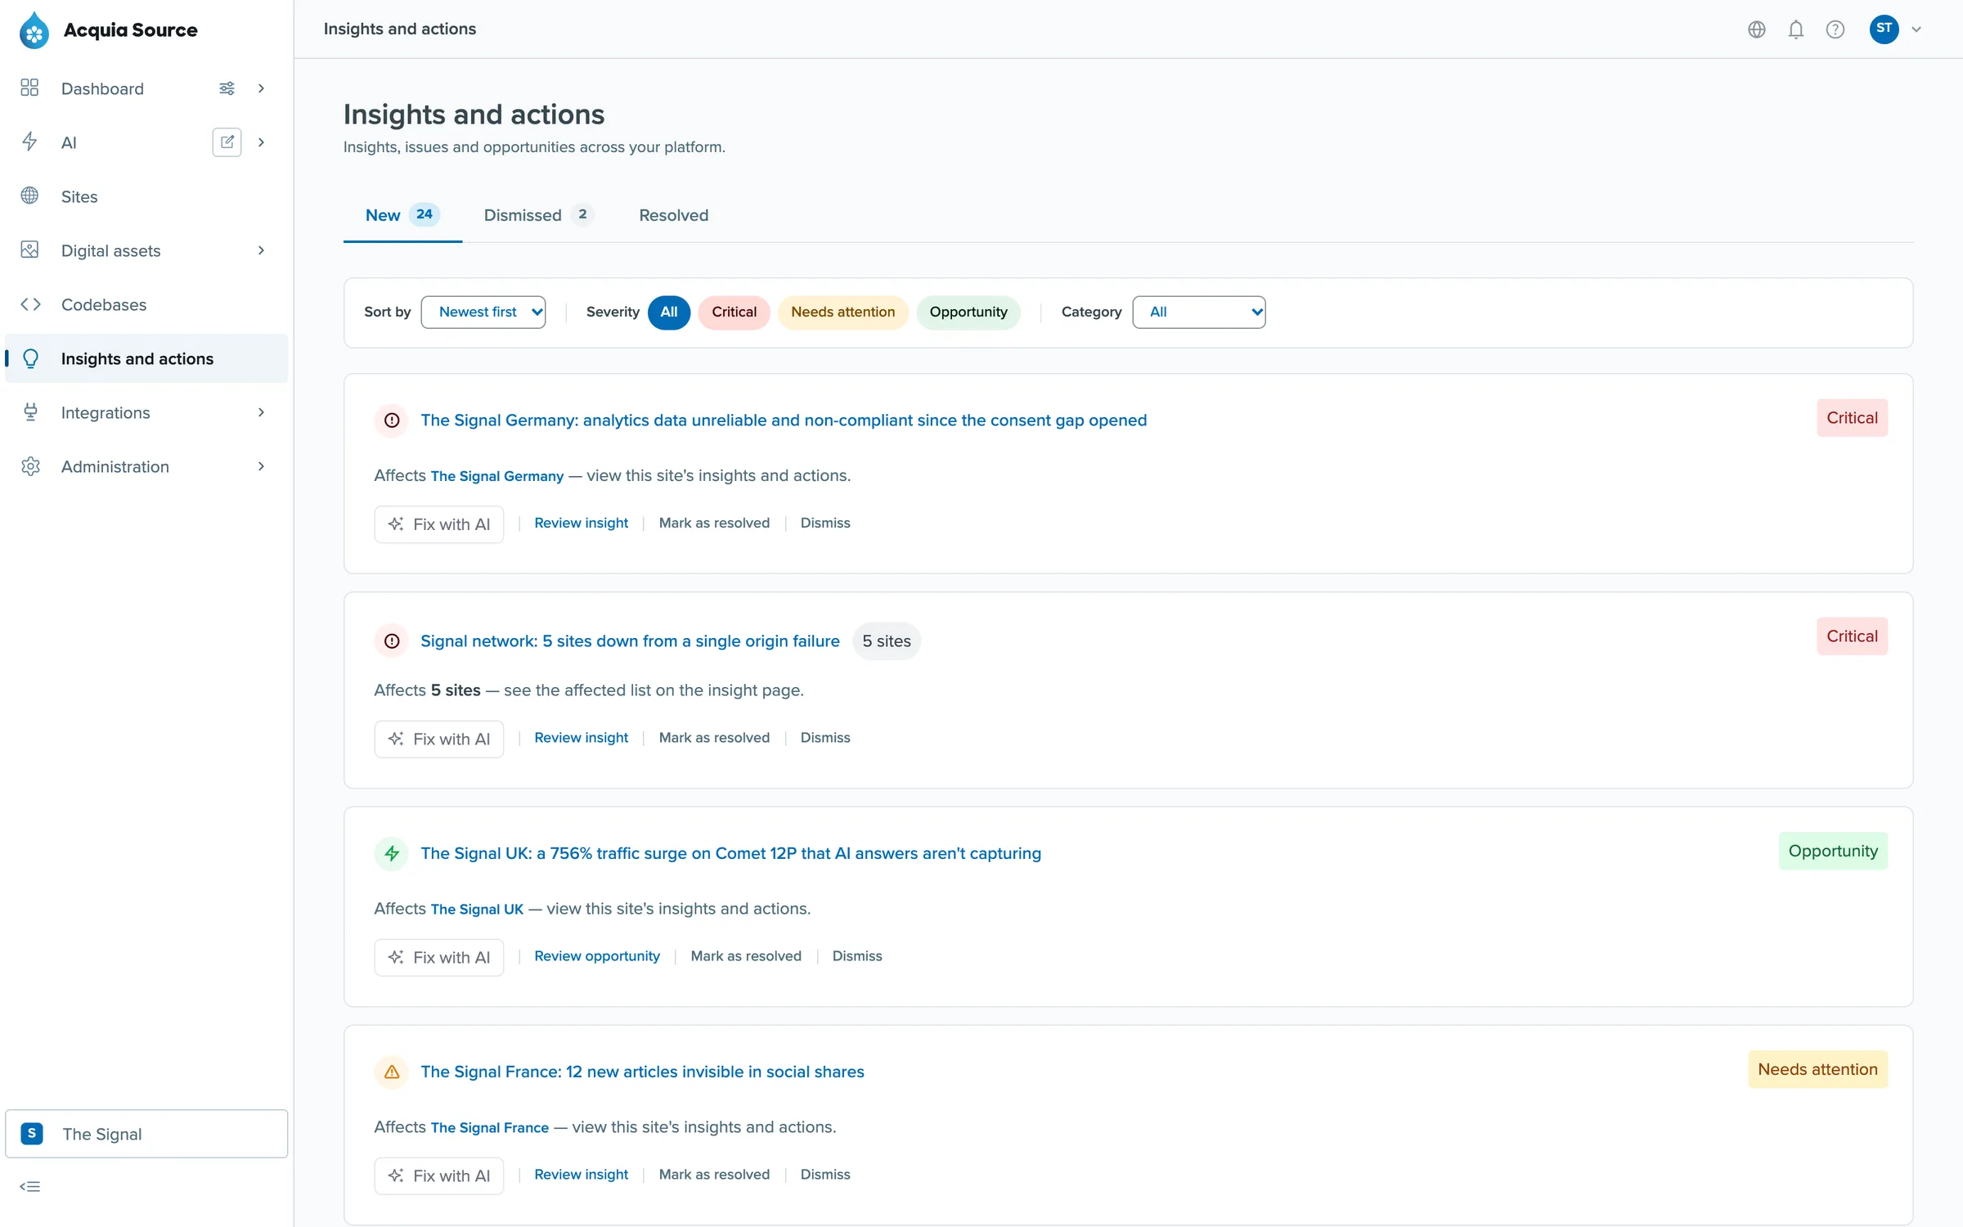Click Review opportunity for Signal UK
Viewport: 1963px width, 1227px height.
point(597,956)
